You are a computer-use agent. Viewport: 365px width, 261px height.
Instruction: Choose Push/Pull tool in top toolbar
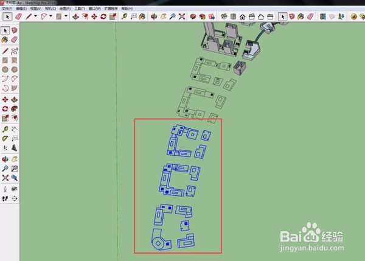tap(75, 16)
